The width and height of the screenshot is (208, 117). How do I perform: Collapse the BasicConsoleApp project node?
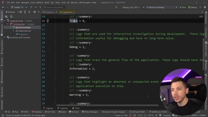click(11, 27)
